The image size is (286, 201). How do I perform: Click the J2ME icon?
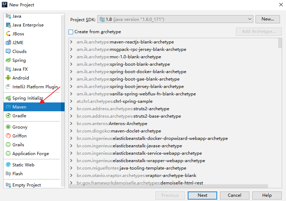coord(8,43)
